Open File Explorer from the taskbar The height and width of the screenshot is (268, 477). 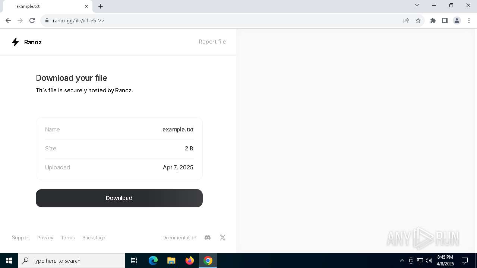tap(171, 261)
